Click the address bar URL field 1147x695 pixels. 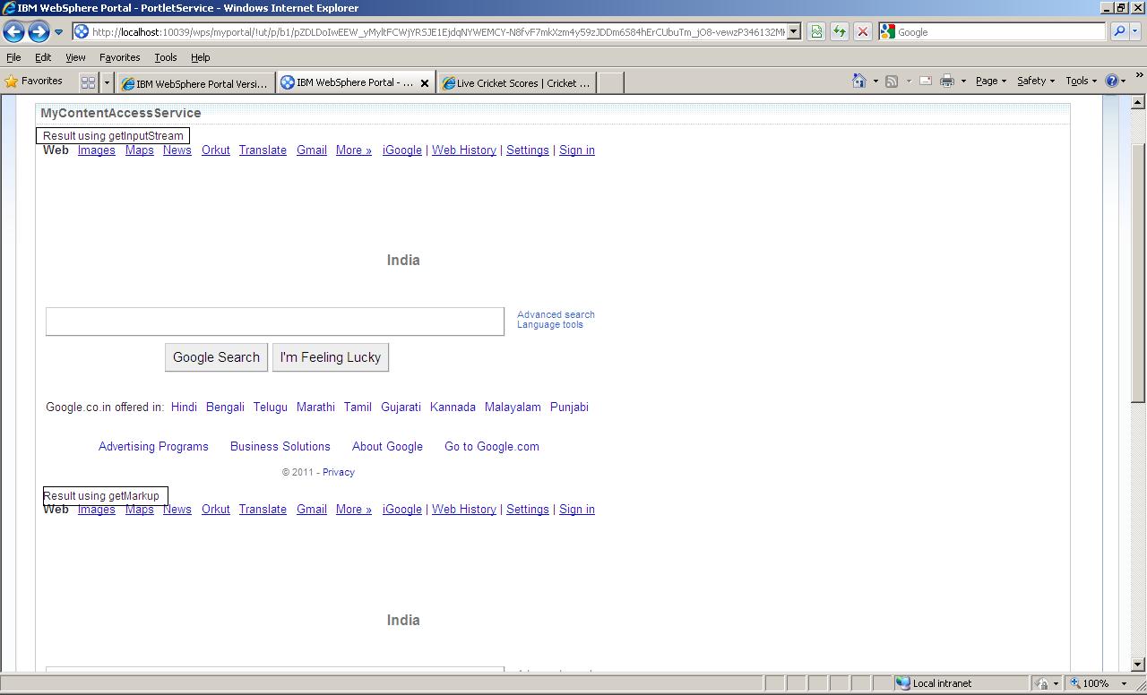(x=438, y=32)
